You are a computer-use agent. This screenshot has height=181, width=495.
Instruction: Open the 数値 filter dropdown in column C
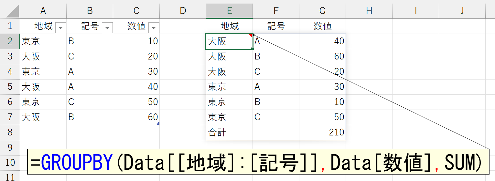click(x=154, y=28)
